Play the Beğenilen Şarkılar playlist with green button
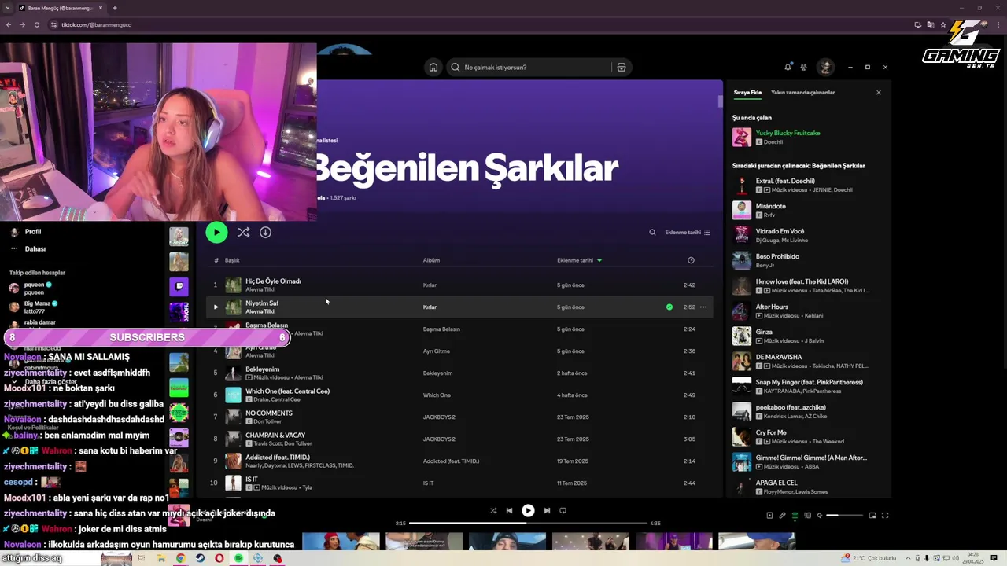The image size is (1007, 566). tap(216, 232)
